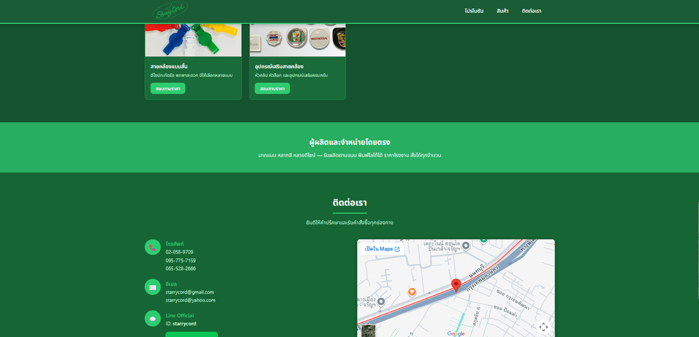Click the card title สายคล้องแบบสั้น
This screenshot has width=699, height=337.
[x=169, y=66]
